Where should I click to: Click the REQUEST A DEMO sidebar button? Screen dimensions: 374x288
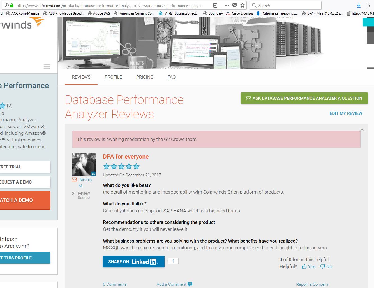25,182
